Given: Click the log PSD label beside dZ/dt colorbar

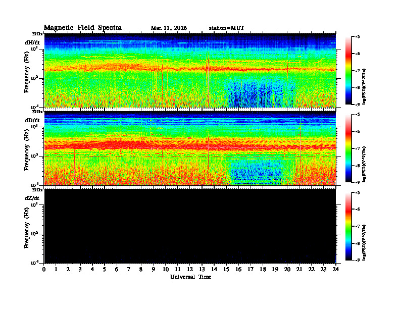Looking at the screenshot, I should [365, 242].
